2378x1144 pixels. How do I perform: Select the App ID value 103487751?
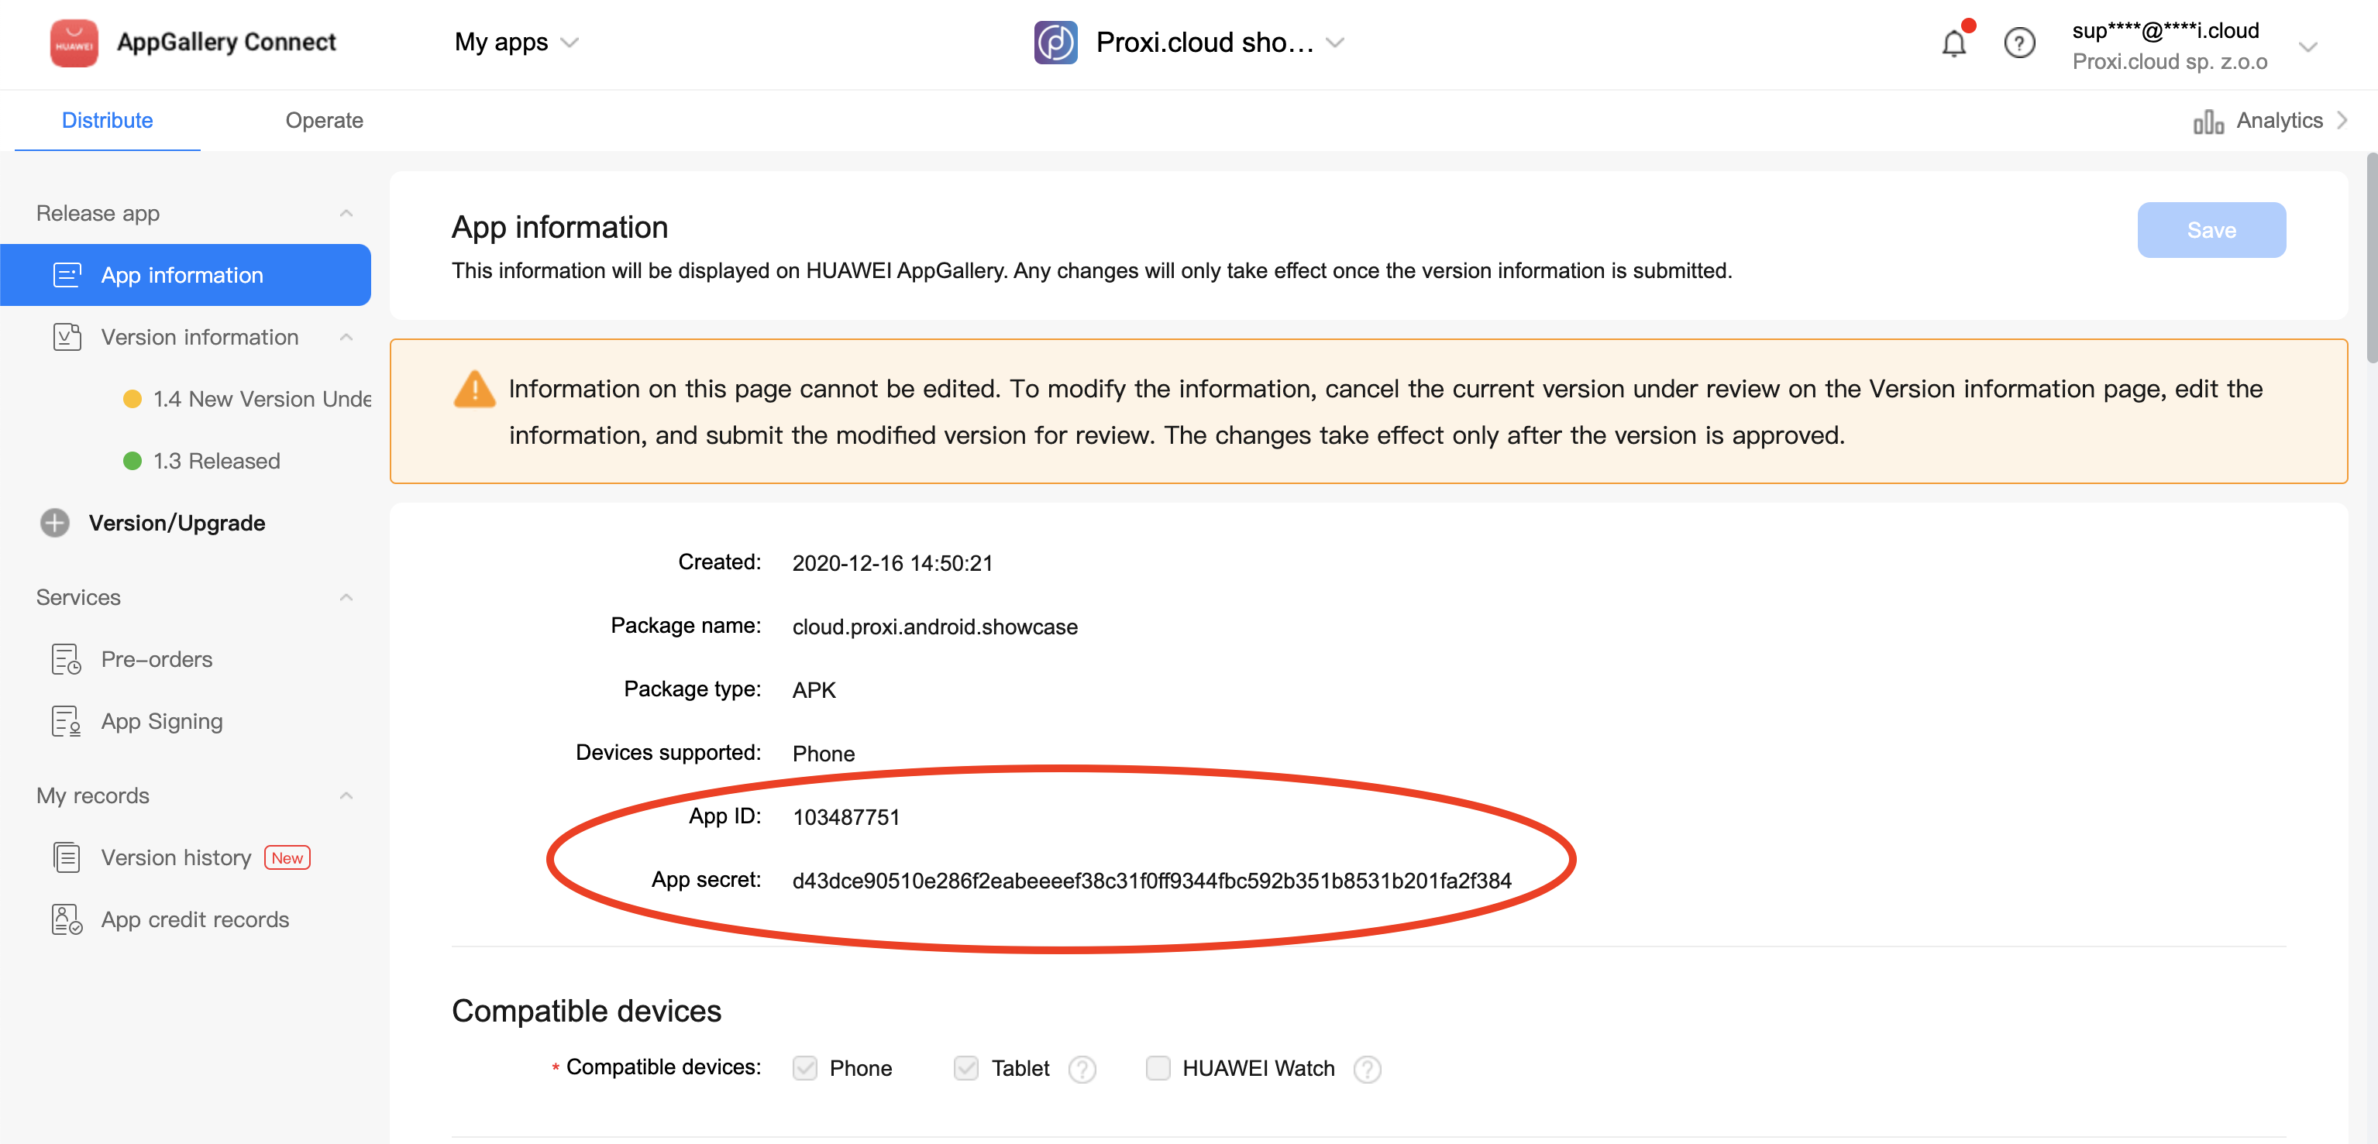(845, 817)
